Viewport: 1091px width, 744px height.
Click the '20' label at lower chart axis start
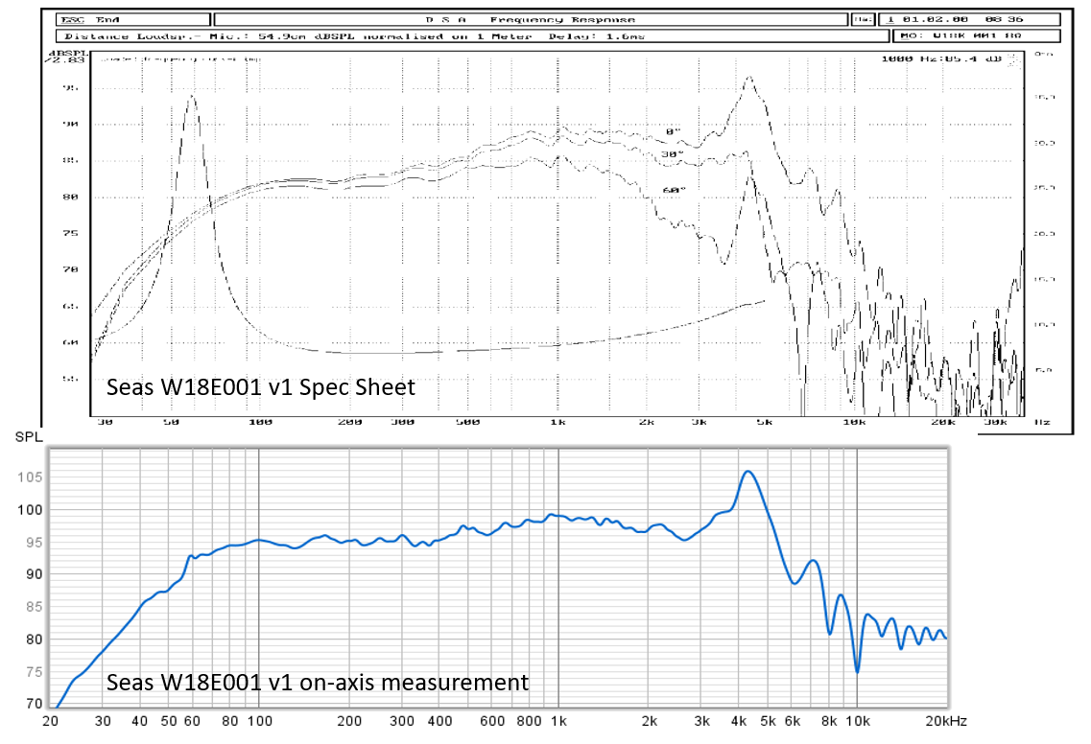50,721
